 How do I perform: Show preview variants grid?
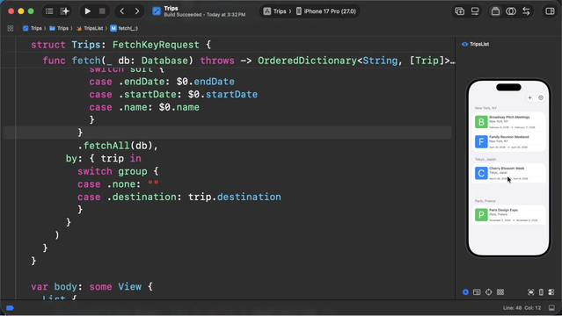click(500, 292)
